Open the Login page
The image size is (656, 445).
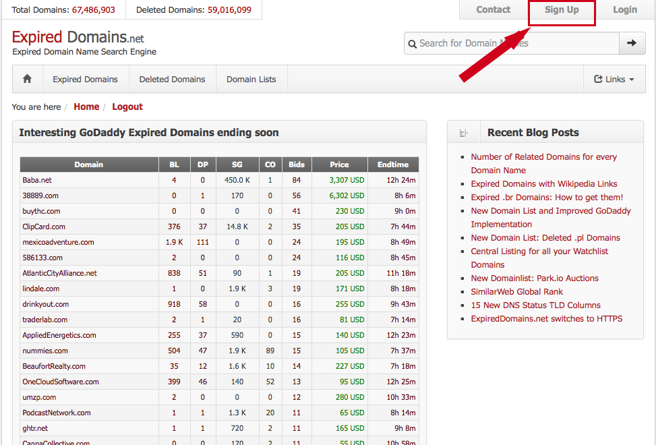[x=625, y=9]
